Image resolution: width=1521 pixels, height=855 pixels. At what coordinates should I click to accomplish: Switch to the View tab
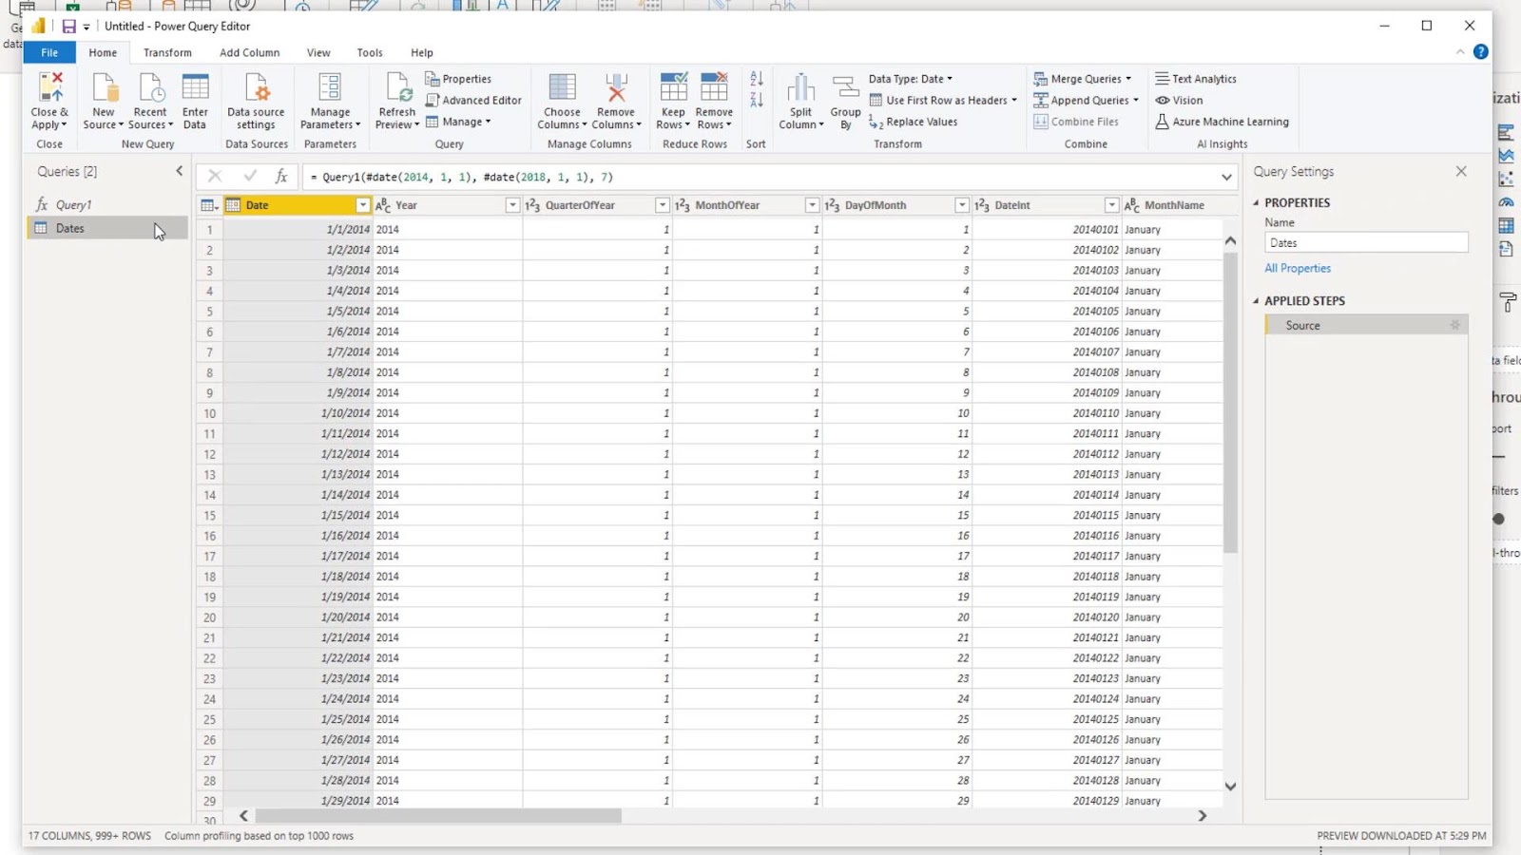coord(318,52)
